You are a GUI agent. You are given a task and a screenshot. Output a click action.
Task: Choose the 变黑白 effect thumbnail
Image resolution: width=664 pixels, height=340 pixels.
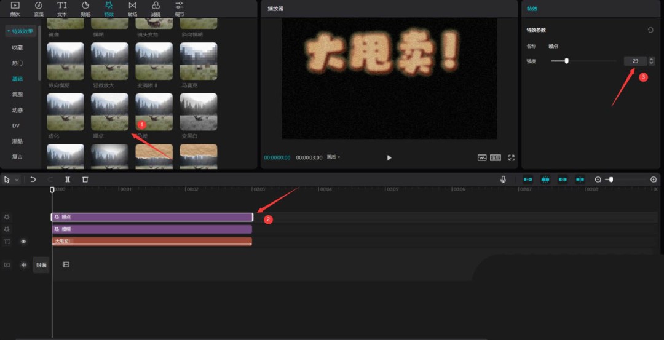coord(198,112)
